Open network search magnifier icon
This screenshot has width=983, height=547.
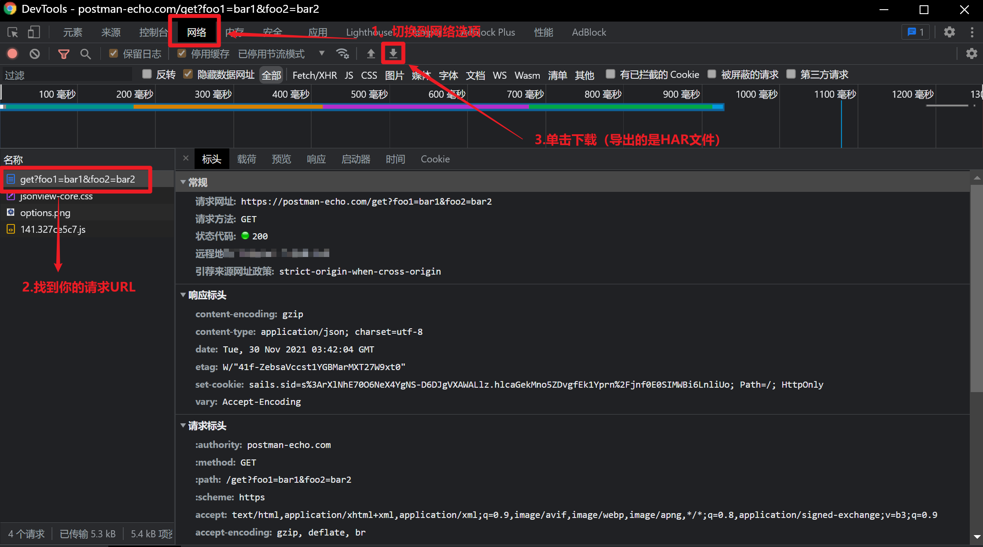(x=85, y=54)
